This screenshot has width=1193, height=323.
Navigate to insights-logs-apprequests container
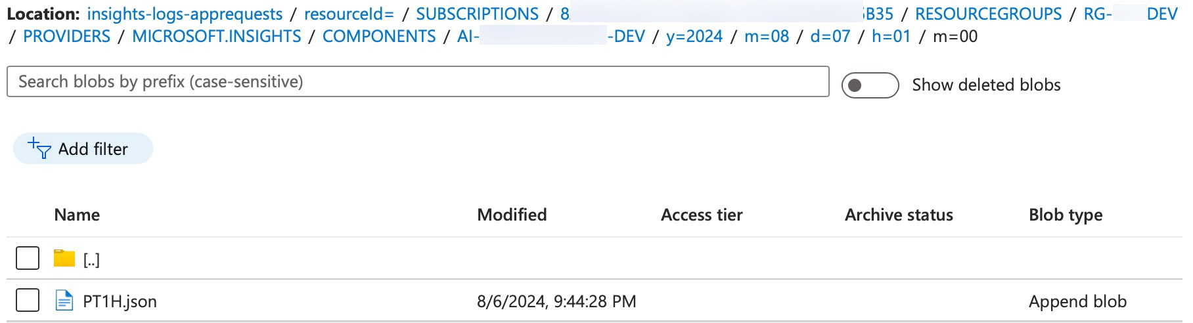tap(185, 14)
